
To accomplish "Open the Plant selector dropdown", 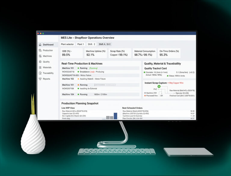I will click(x=67, y=44).
